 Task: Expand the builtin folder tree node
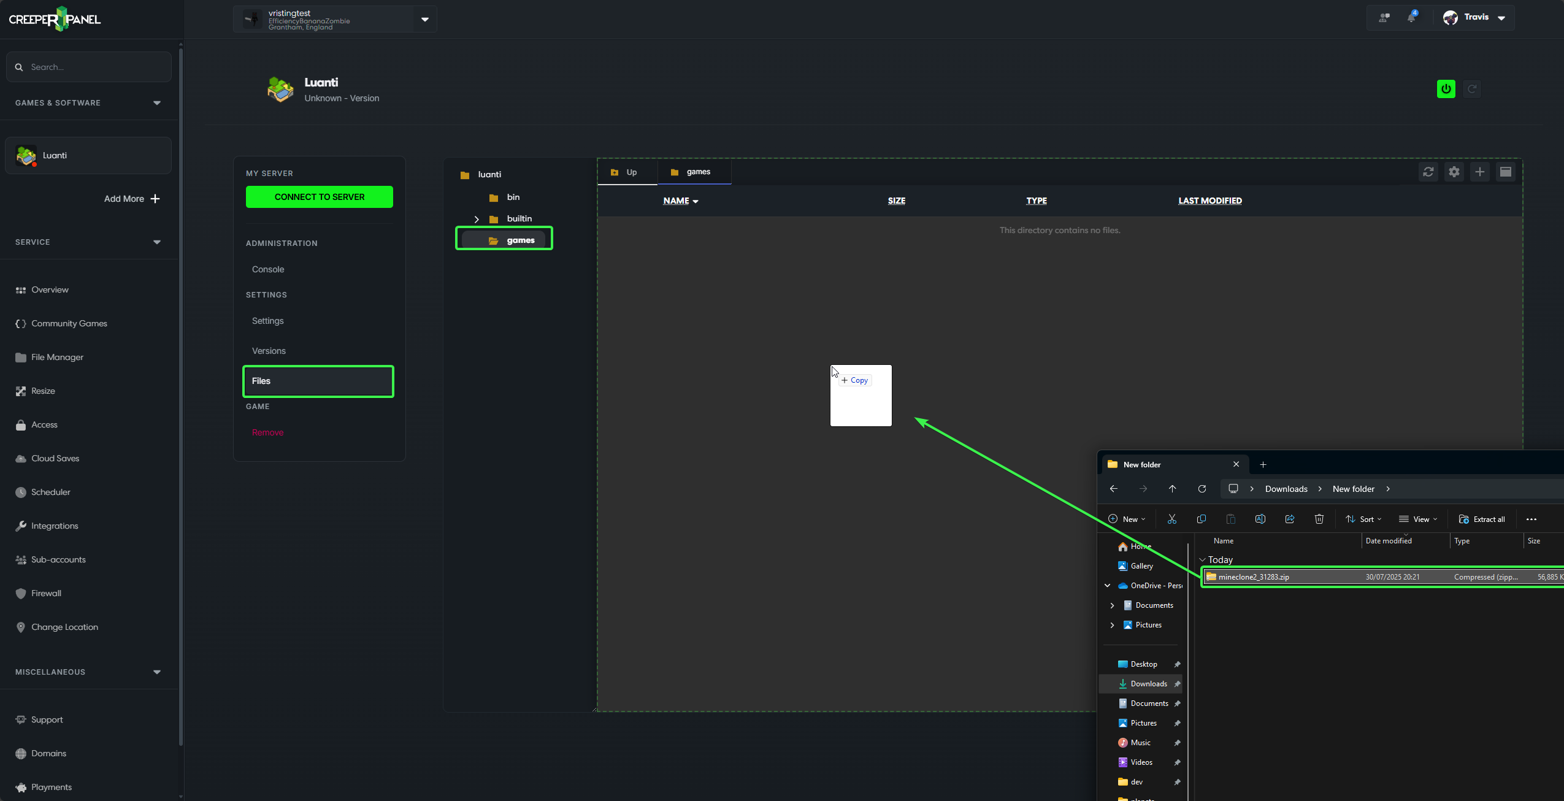pos(477,219)
